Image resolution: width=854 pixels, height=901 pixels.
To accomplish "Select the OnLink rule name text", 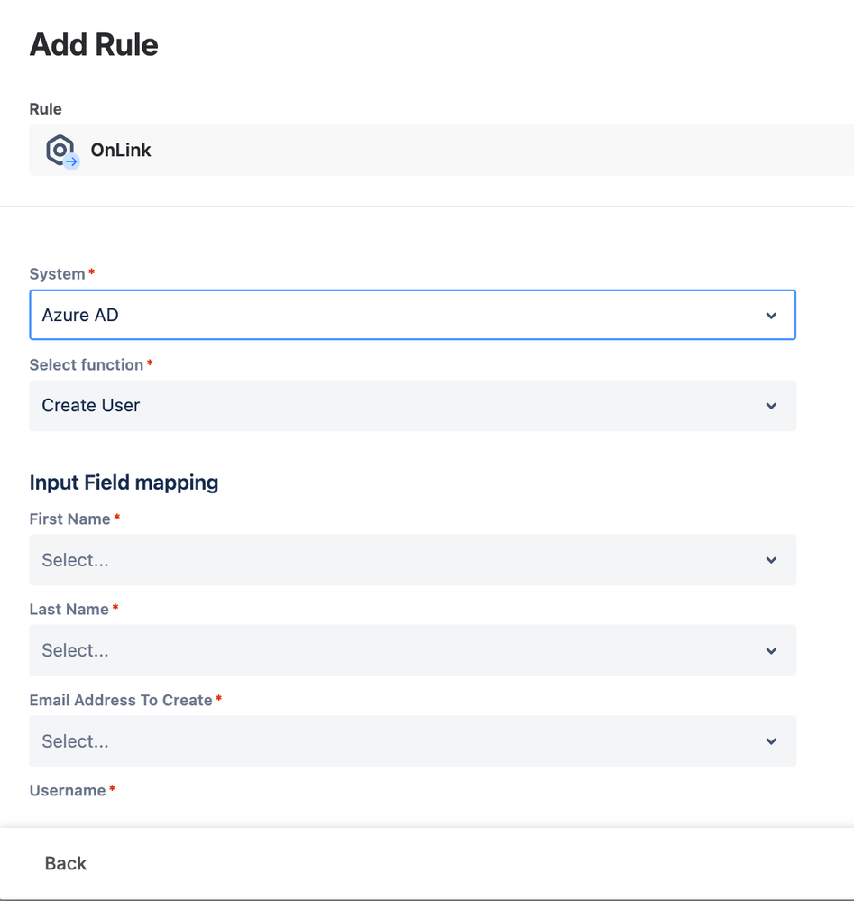I will (x=121, y=151).
